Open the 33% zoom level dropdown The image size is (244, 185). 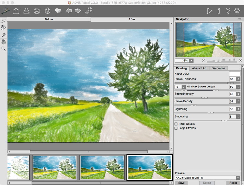tap(191, 60)
